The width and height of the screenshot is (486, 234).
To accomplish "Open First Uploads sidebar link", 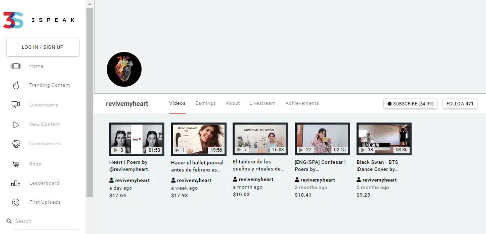I will pos(45,202).
